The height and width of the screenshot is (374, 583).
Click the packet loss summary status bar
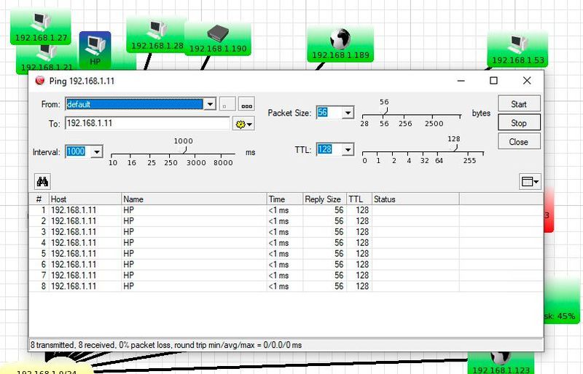coord(286,345)
